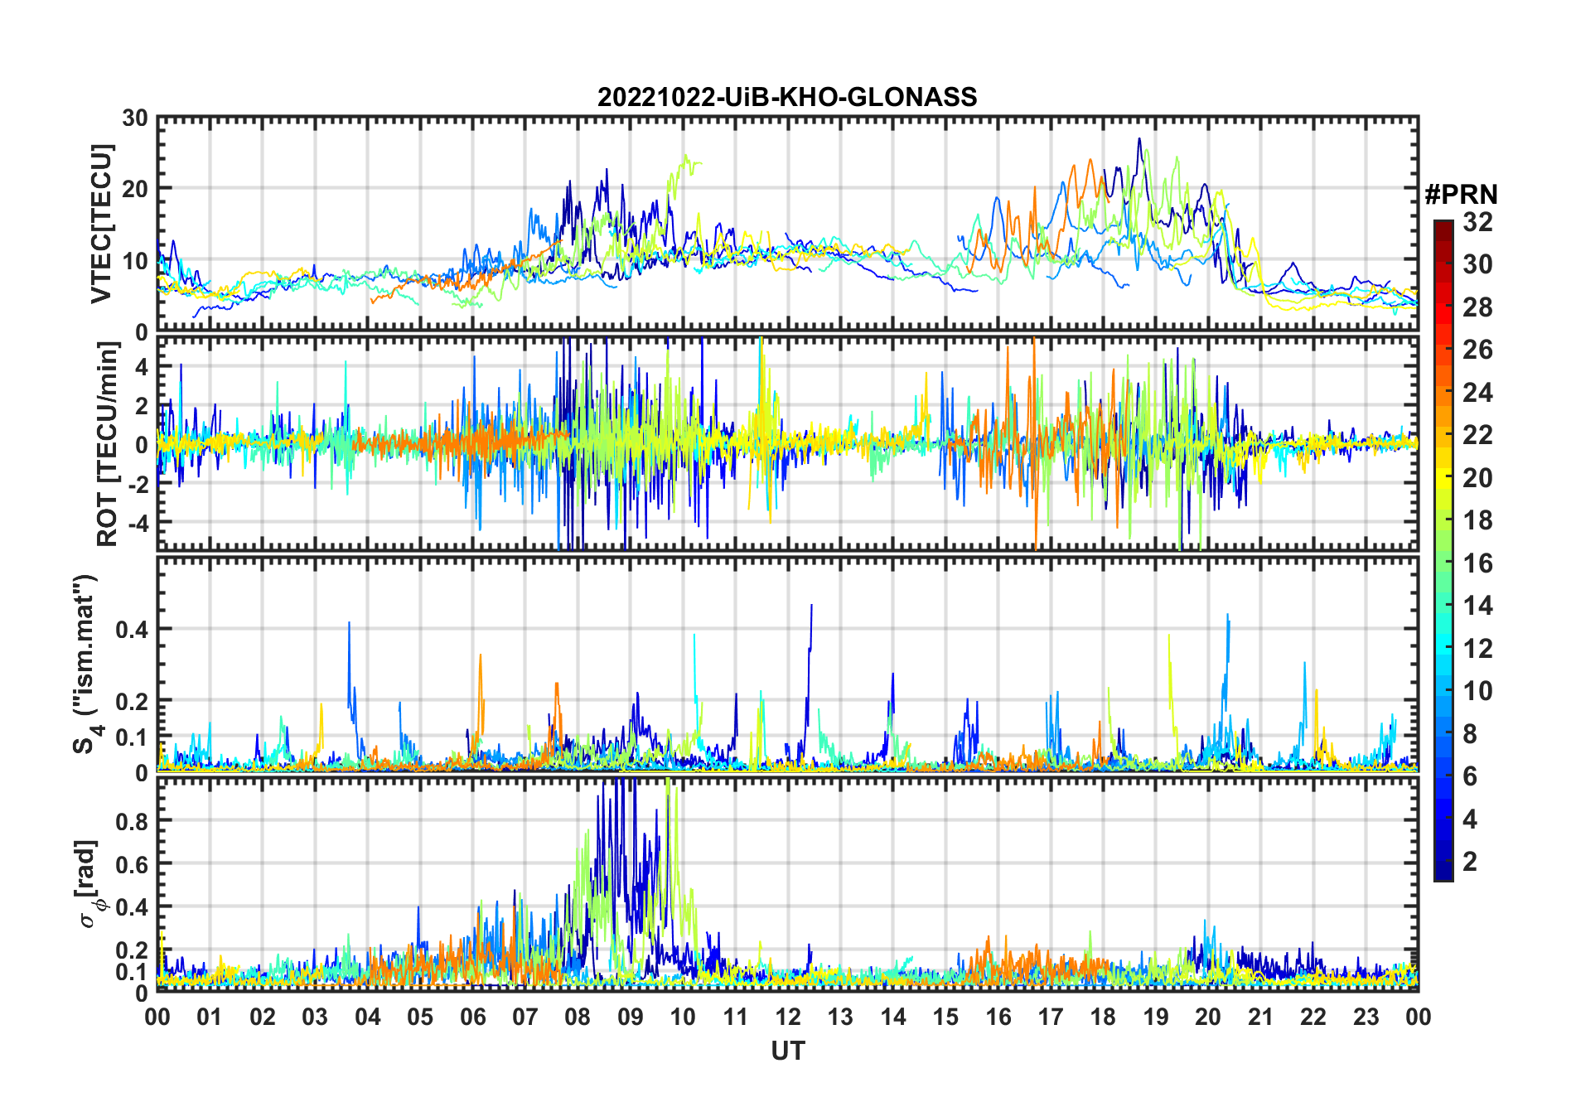The image size is (1576, 1102).
Task: Click the S4 y-axis label
Action: point(85,665)
